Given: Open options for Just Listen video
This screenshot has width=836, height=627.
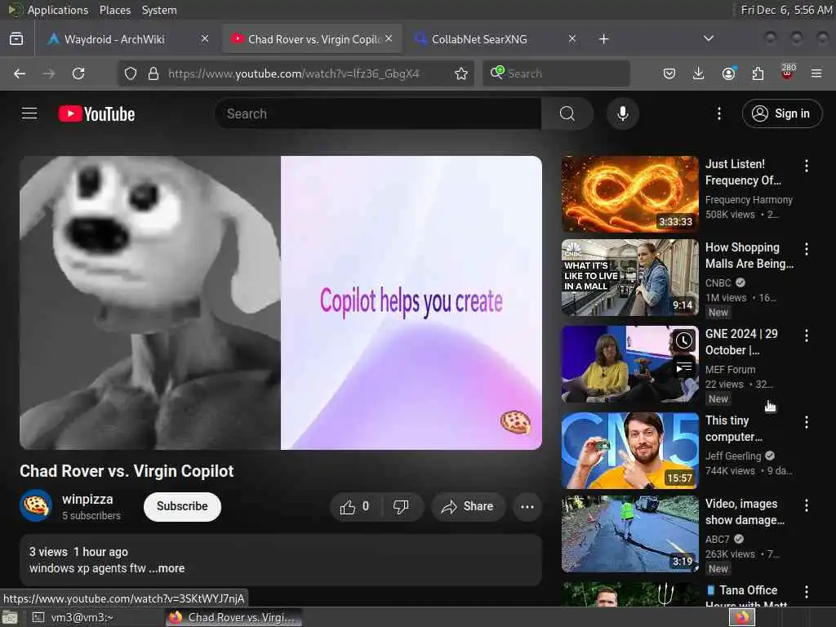Looking at the screenshot, I should coord(807,166).
